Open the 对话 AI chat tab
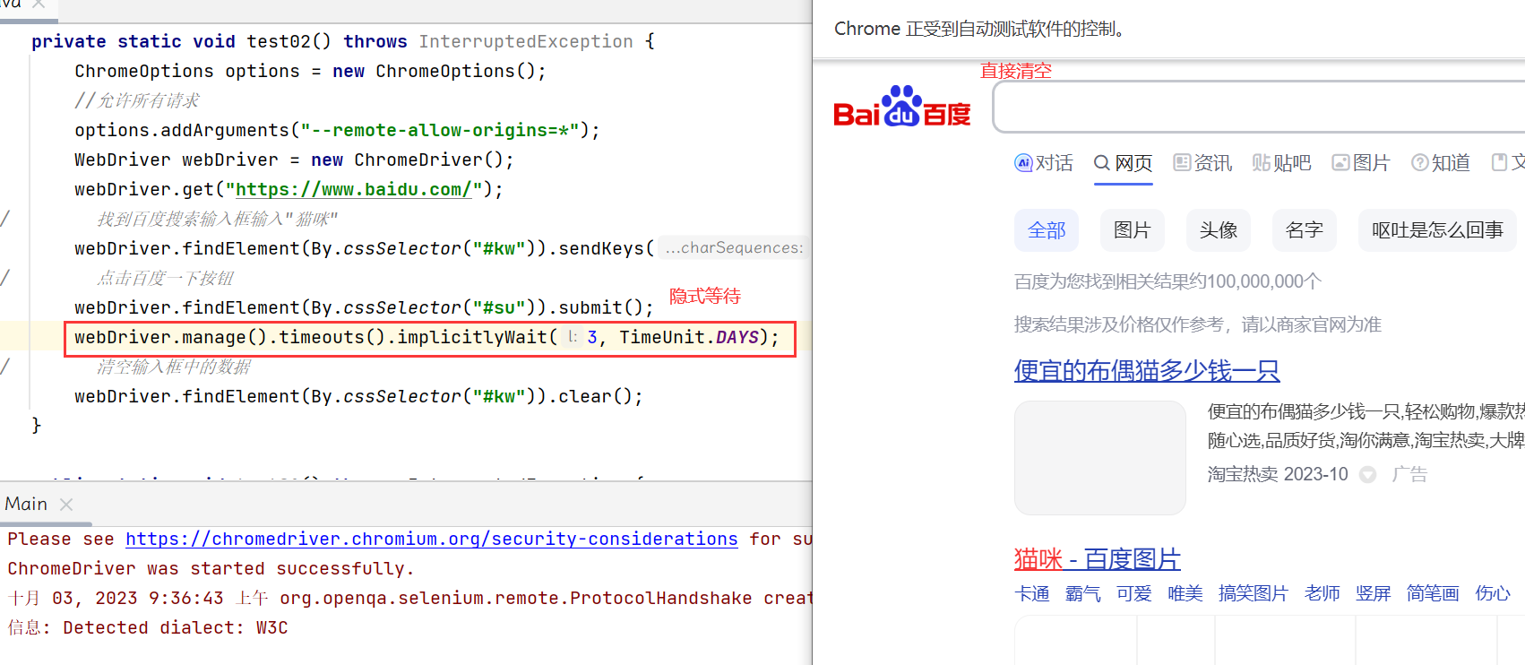 [1044, 163]
